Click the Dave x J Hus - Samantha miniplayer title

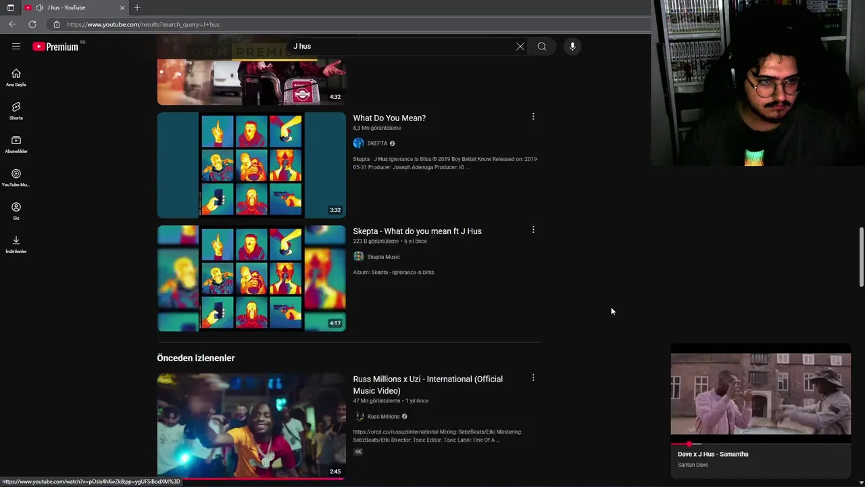pyautogui.click(x=713, y=454)
